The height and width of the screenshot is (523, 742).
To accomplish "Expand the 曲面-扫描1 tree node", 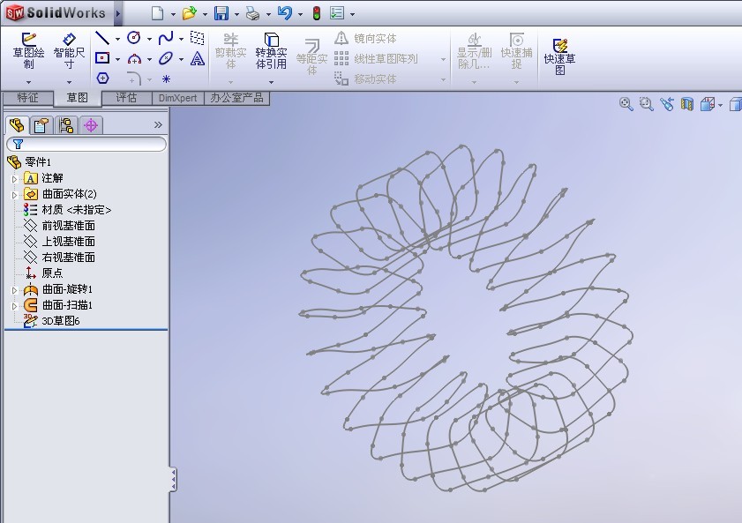I will point(14,306).
